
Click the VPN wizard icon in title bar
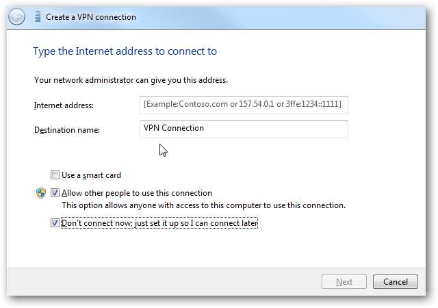tap(36, 16)
